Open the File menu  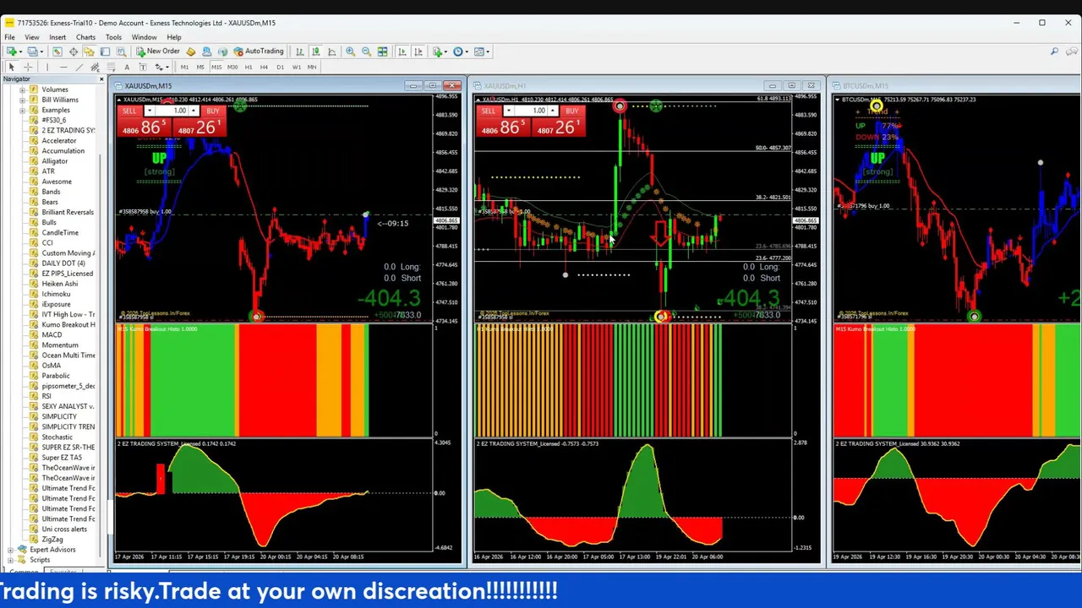9,37
